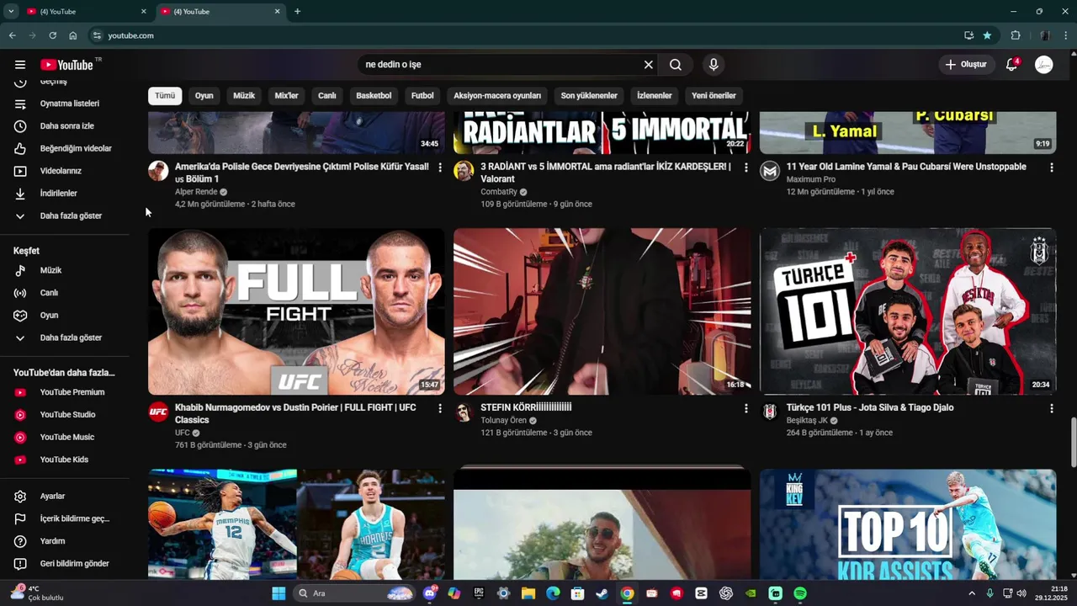This screenshot has width=1077, height=606.
Task: Open Steam from the taskbar
Action: point(602,593)
